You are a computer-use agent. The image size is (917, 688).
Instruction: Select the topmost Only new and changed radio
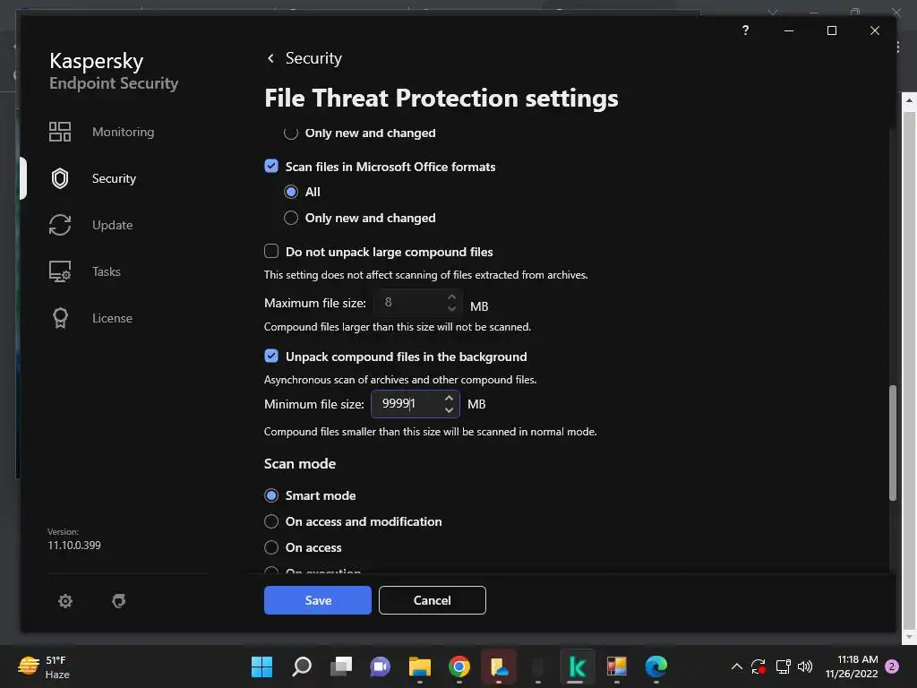[x=291, y=133]
